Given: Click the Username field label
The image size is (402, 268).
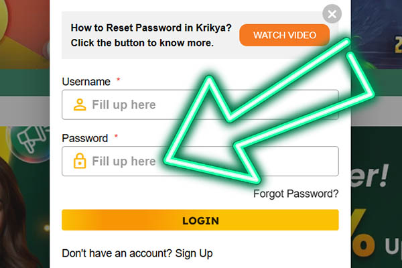Looking at the screenshot, I should [x=86, y=82].
